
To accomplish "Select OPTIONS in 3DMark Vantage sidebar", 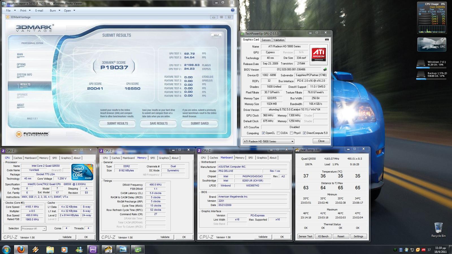I will tap(21, 65).
